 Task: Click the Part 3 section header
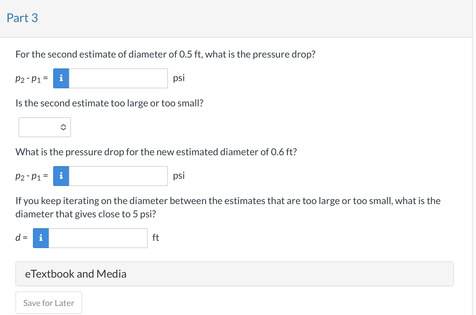[22, 18]
